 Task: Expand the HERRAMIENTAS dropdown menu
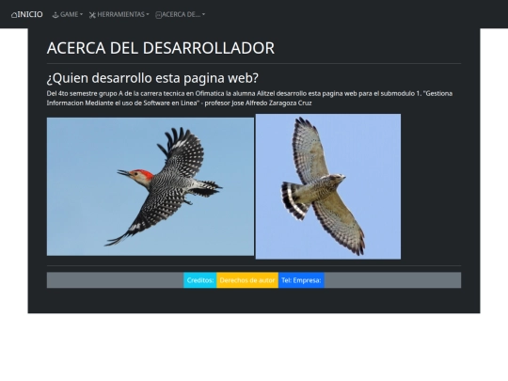coord(119,14)
